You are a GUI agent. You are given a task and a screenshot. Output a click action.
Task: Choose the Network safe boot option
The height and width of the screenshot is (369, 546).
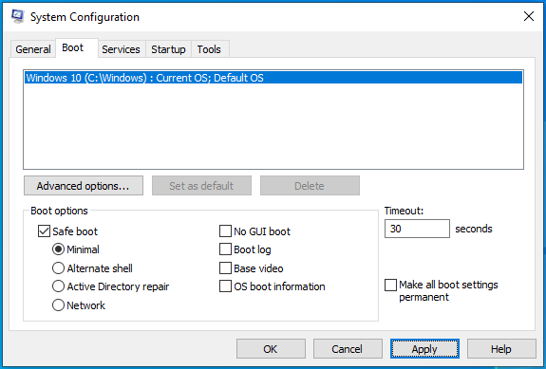[x=58, y=305]
